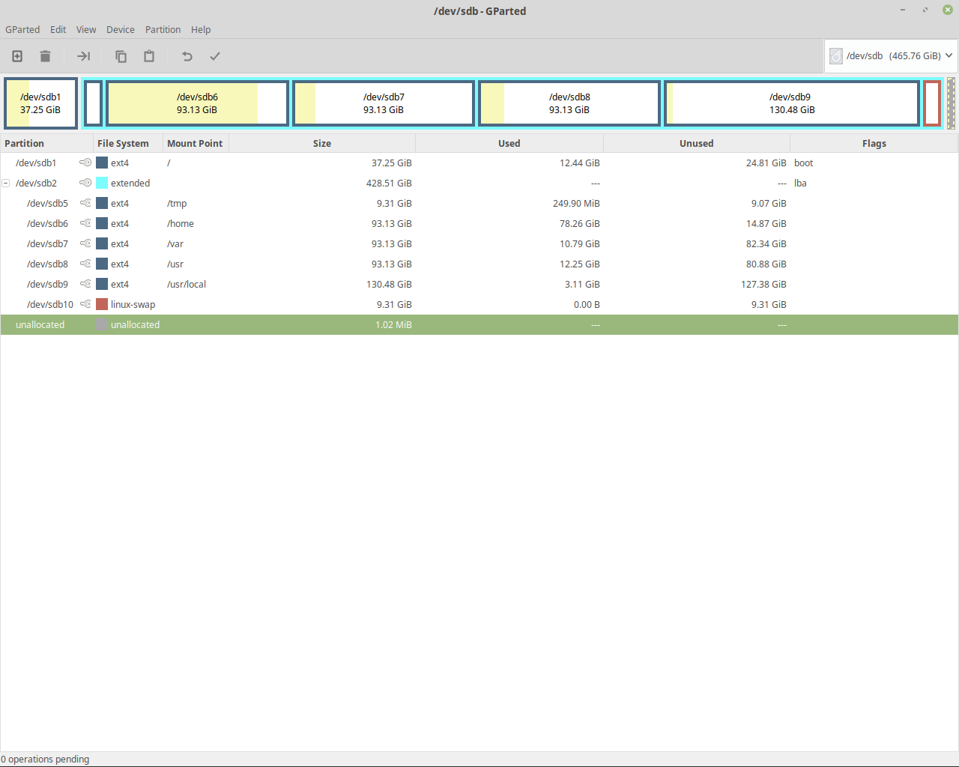Click the Delete partition icon
Image resolution: width=959 pixels, height=767 pixels.
pyautogui.click(x=45, y=56)
